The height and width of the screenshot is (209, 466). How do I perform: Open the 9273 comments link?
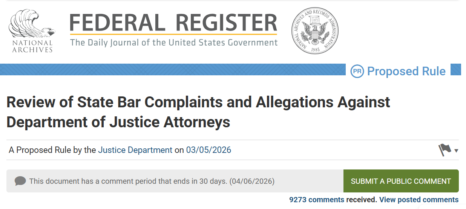pos(317,200)
